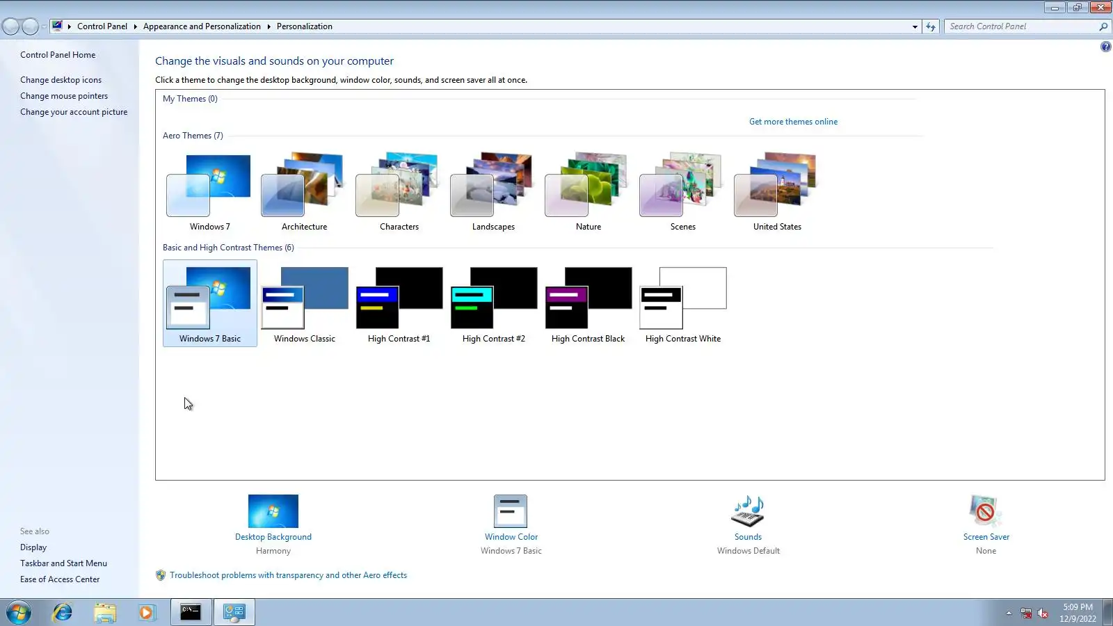Open Control Panel Home
Viewport: 1113px width, 626px height.
click(58, 55)
